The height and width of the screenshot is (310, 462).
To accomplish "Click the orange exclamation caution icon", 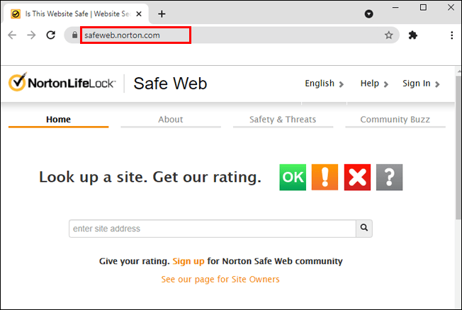I will pyautogui.click(x=325, y=177).
